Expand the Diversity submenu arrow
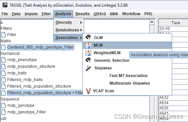This screenshot has height=122, width=188. click(x=81, y=22)
